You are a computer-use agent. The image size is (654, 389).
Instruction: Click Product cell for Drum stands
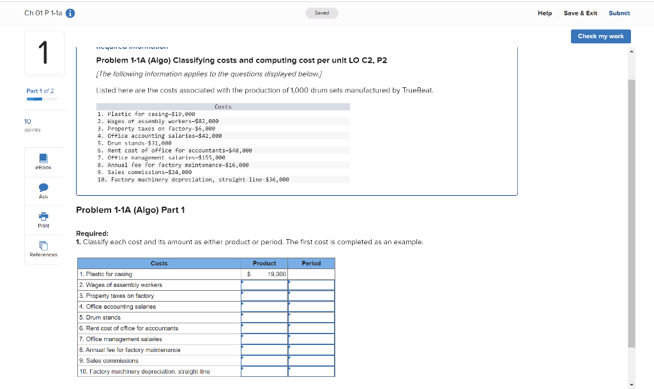coord(264,318)
